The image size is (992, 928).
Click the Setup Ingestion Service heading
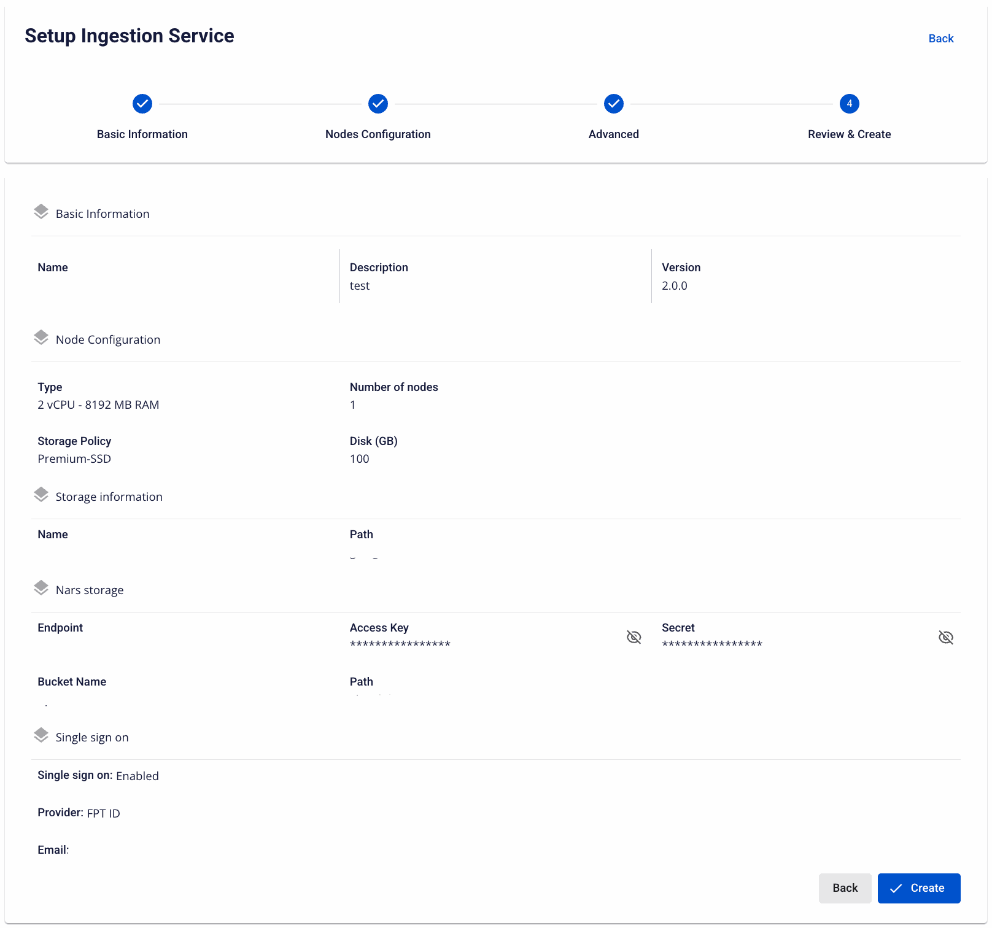(130, 36)
